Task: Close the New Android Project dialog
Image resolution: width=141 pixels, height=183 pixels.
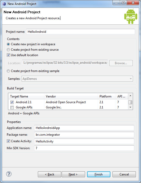Action: [133, 3]
